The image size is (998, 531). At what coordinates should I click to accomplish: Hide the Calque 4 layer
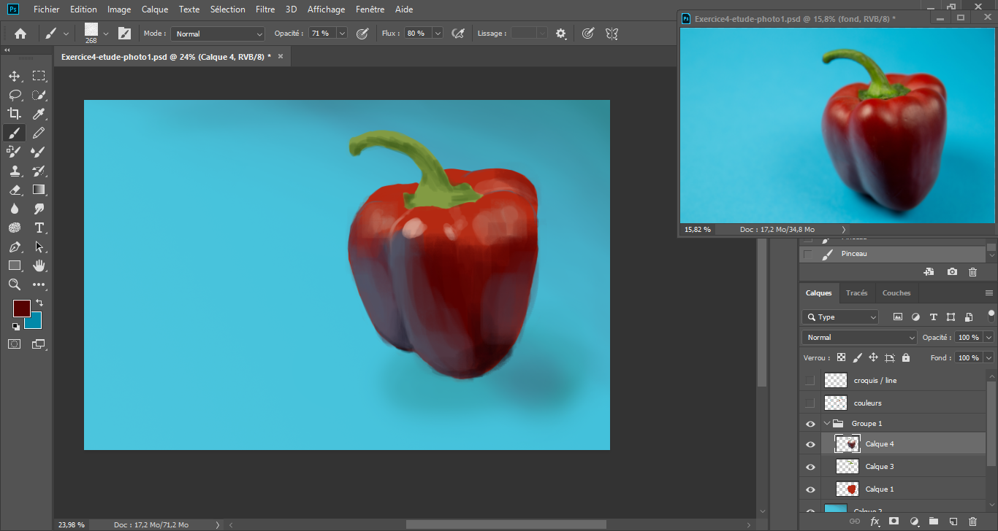[810, 444]
